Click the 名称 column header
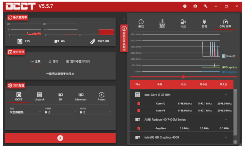This screenshot has width=244, height=148. point(159,85)
